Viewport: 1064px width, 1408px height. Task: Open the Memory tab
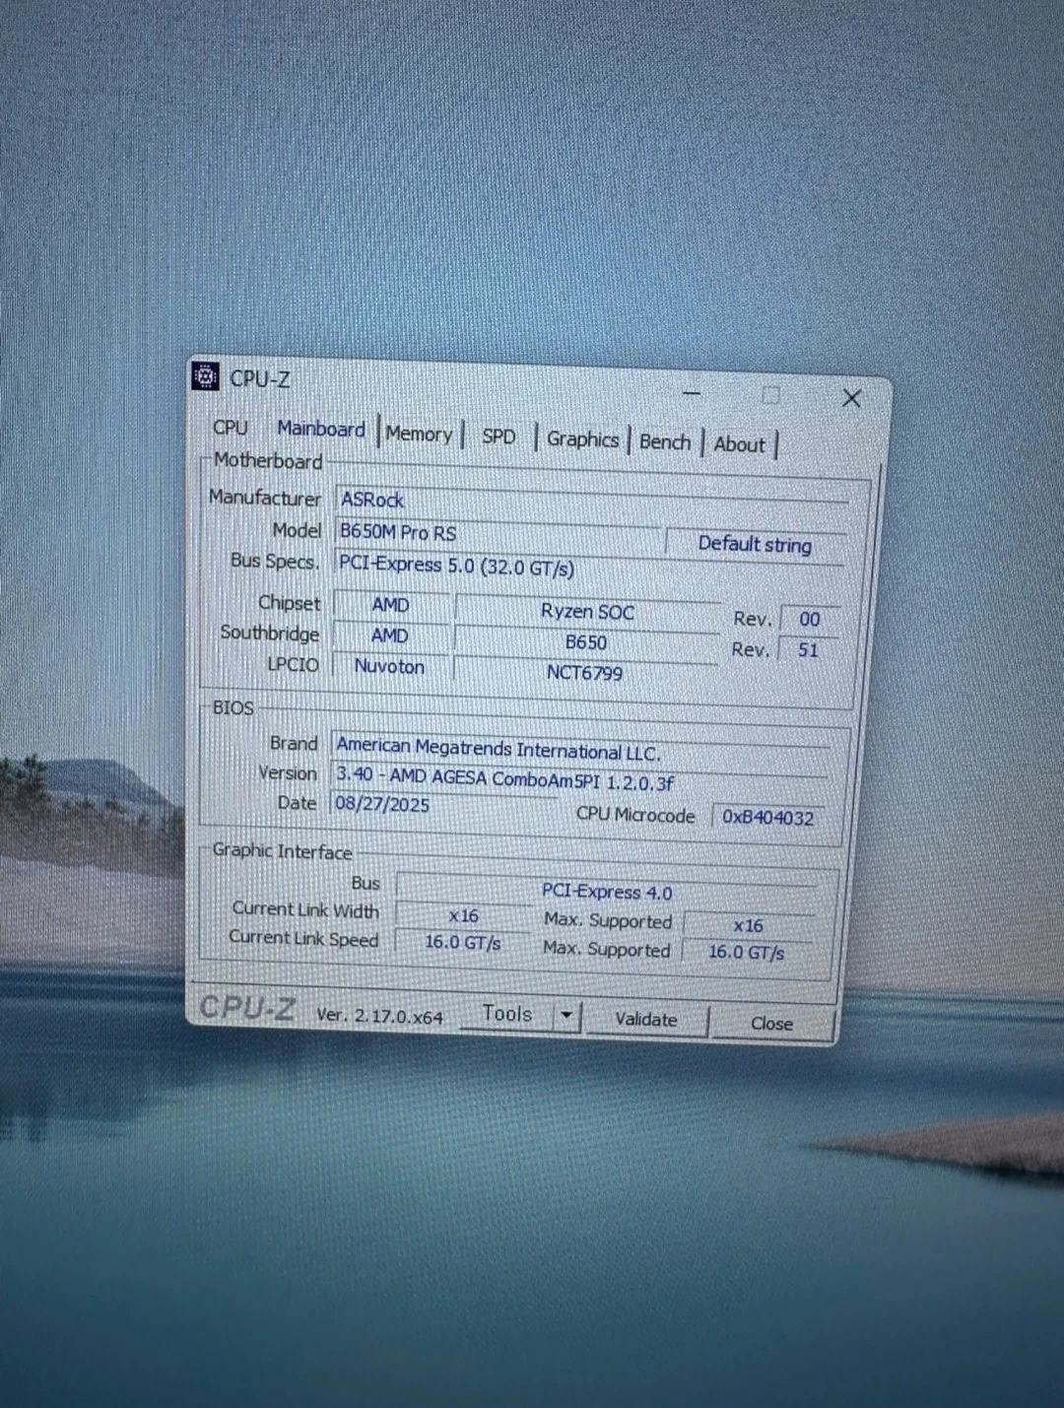coord(419,434)
